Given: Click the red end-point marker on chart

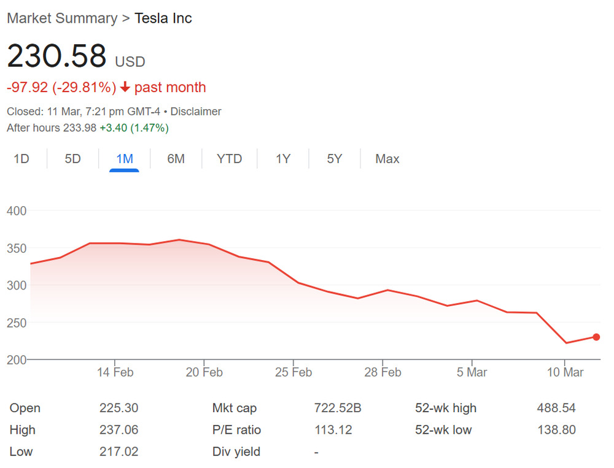Looking at the screenshot, I should point(596,337).
